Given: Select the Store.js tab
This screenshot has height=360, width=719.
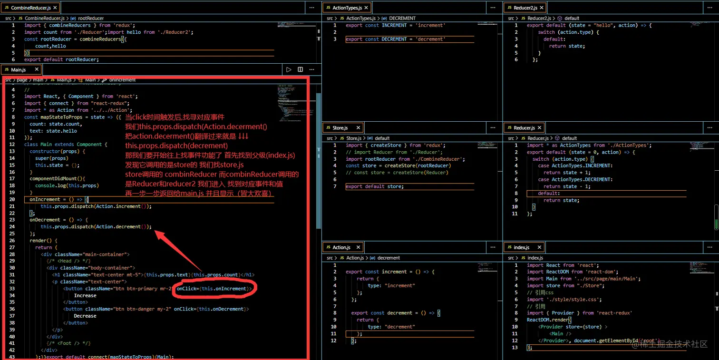Looking at the screenshot, I should tap(343, 128).
